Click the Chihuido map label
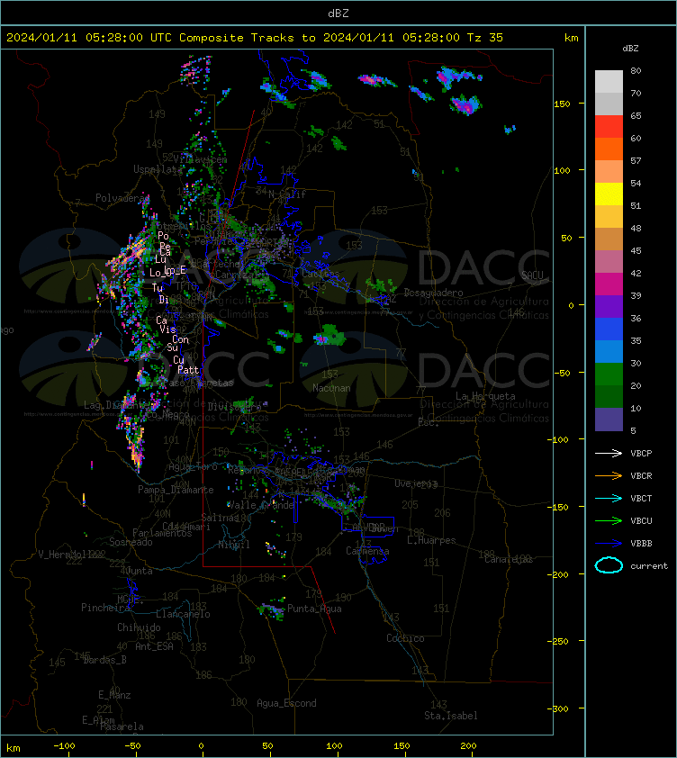Image resolution: width=677 pixels, height=758 pixels. coord(139,627)
